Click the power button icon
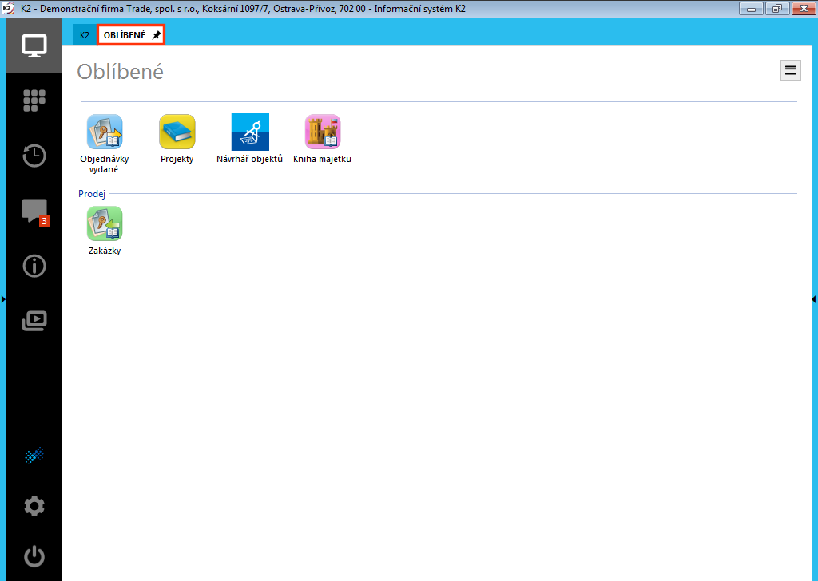Screen dimensions: 818x581 pyautogui.click(x=34, y=556)
